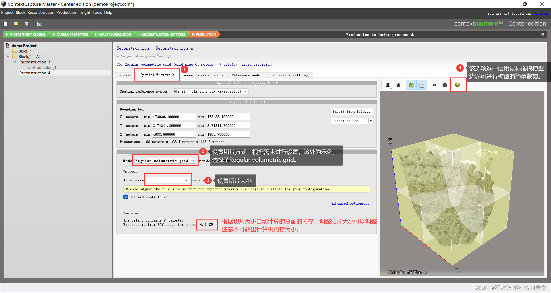Viewport: 551px width, 293px height.
Task: Click the Z max bounding box field
Action: (228, 135)
